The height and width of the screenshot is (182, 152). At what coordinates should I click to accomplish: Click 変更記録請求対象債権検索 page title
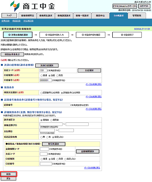tap(16, 29)
